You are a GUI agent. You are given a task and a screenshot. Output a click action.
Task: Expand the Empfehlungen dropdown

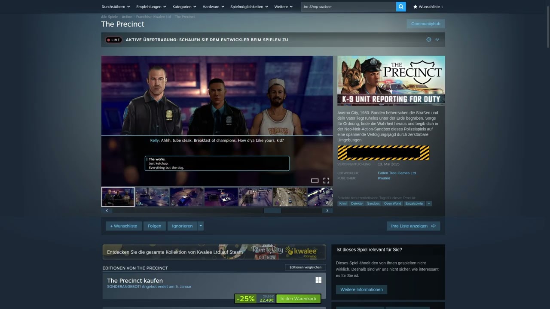(151, 7)
